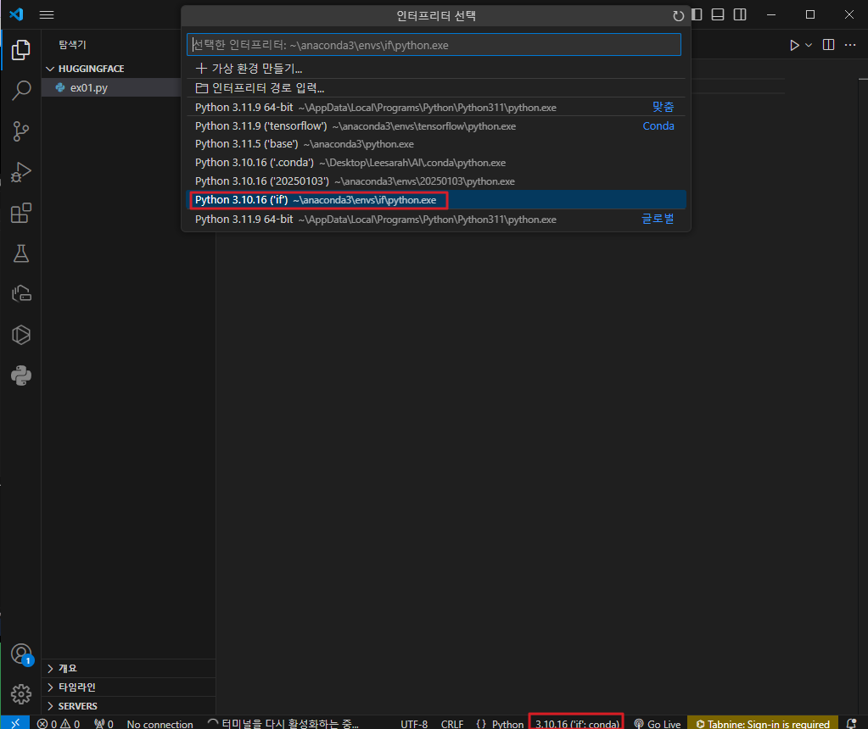Click Tabnine Sign-in is required status
The image size is (868, 729).
coord(762,723)
